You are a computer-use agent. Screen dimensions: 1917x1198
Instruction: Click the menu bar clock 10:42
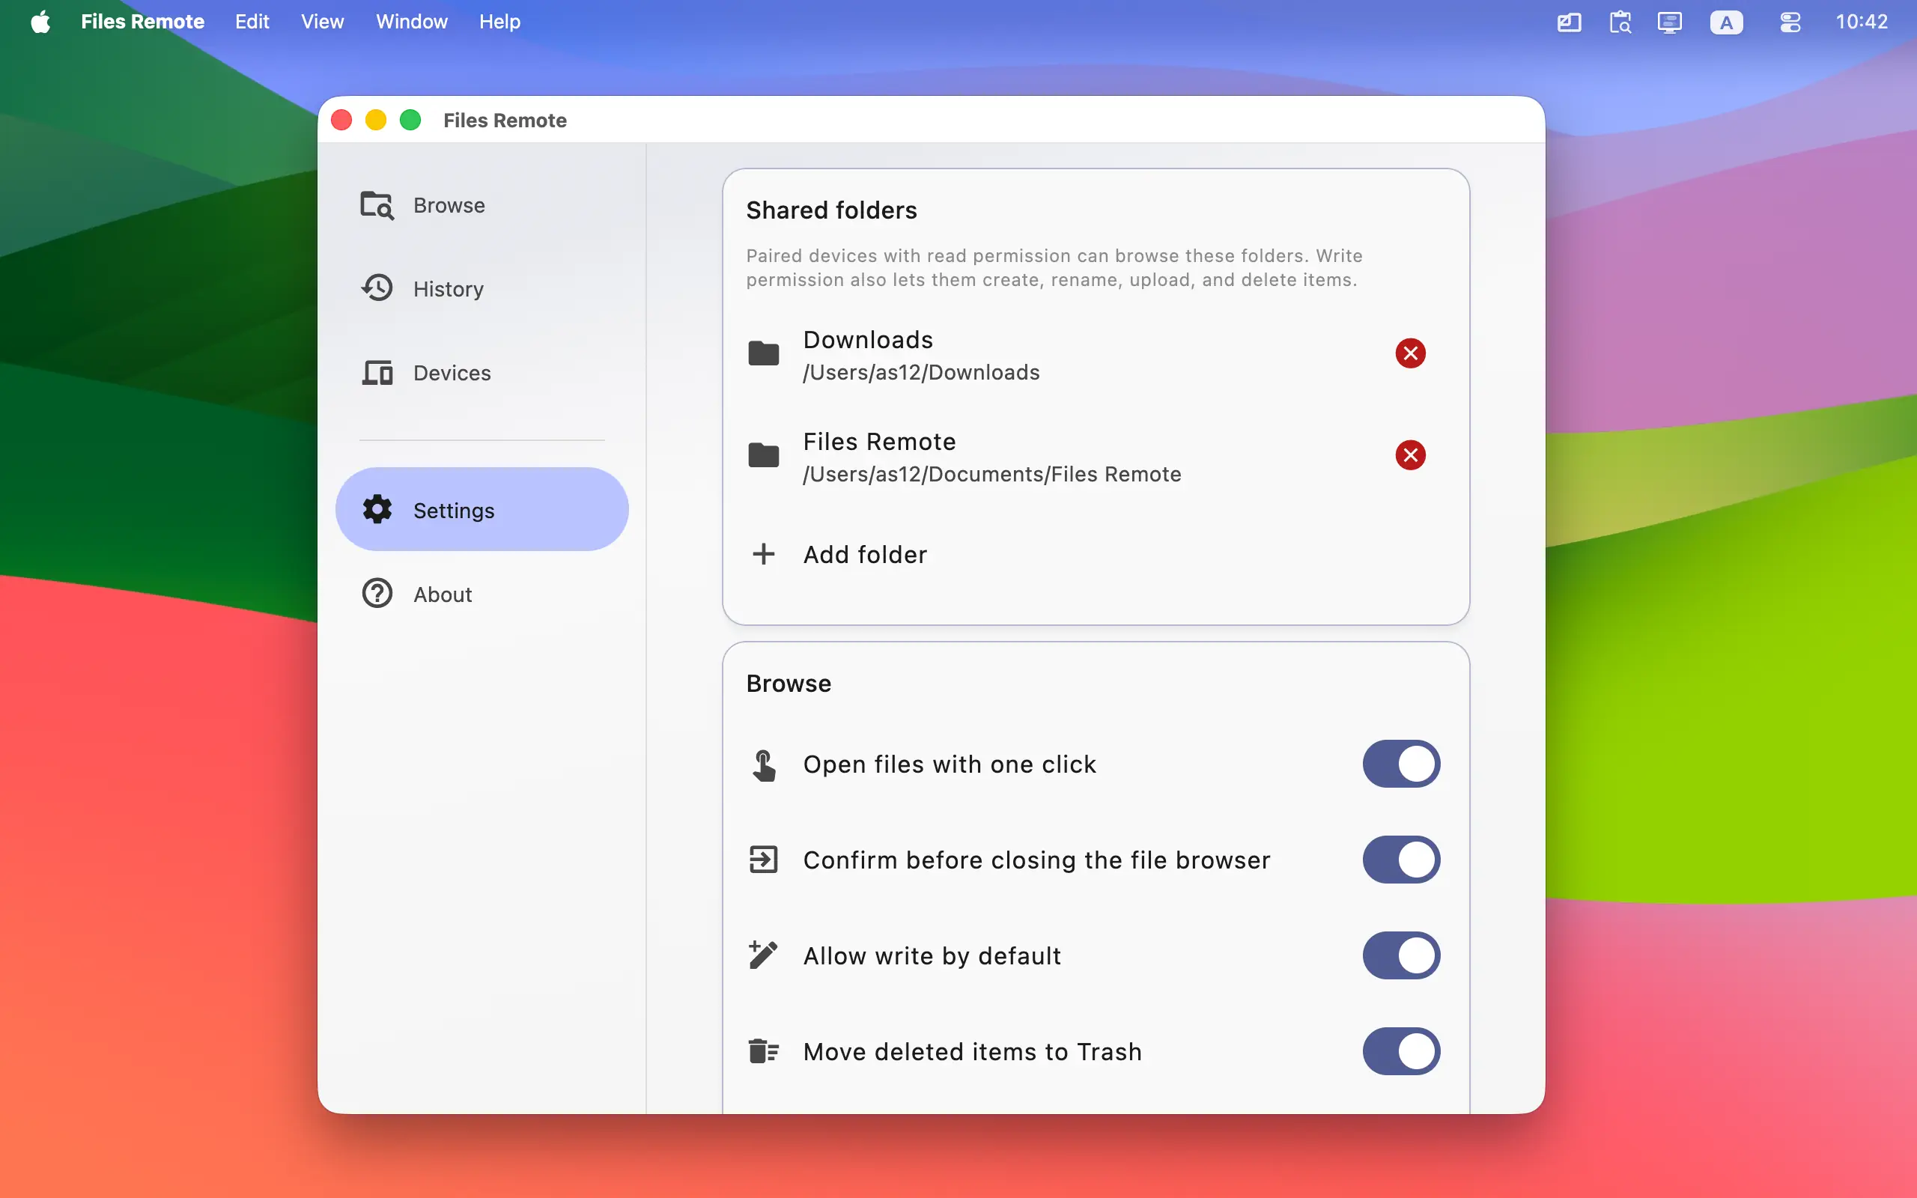click(1862, 22)
